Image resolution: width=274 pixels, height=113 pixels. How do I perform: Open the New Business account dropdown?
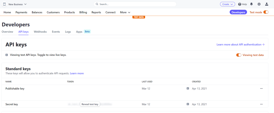click(x=17, y=4)
